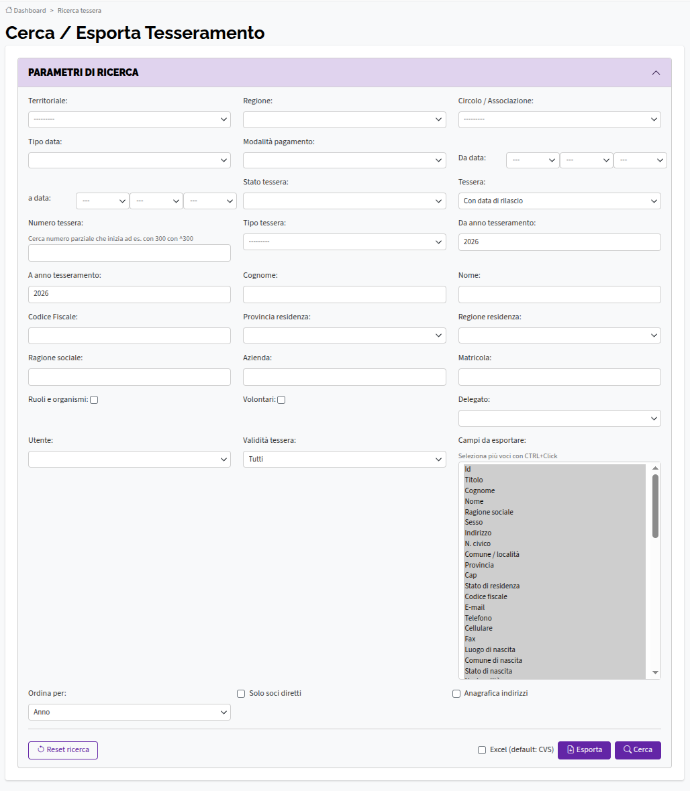Change the Tessera dropdown showing Con data di rilascio
The height and width of the screenshot is (791, 690).
click(559, 201)
